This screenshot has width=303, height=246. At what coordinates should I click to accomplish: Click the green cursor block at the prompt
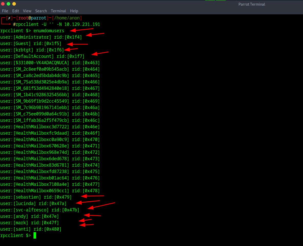point(35,236)
